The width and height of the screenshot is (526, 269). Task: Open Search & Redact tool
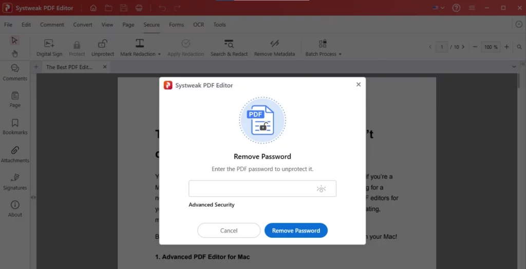tap(229, 48)
